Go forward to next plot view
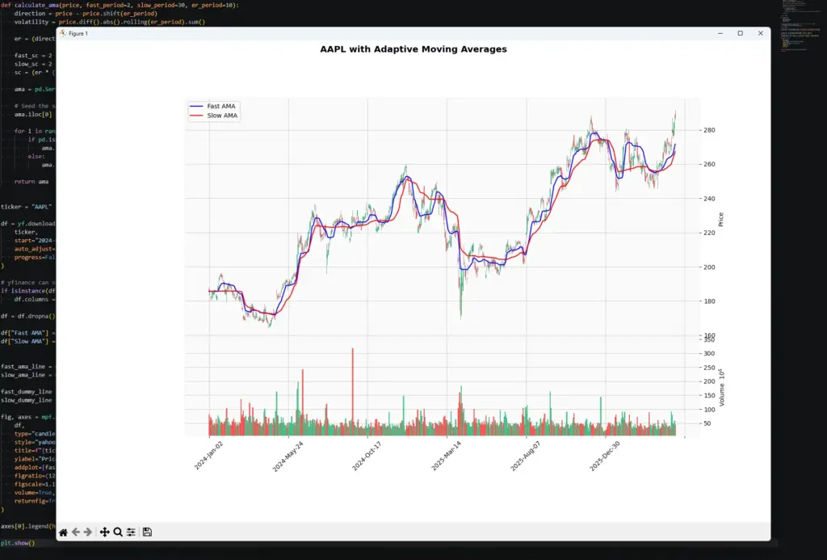 pos(88,532)
